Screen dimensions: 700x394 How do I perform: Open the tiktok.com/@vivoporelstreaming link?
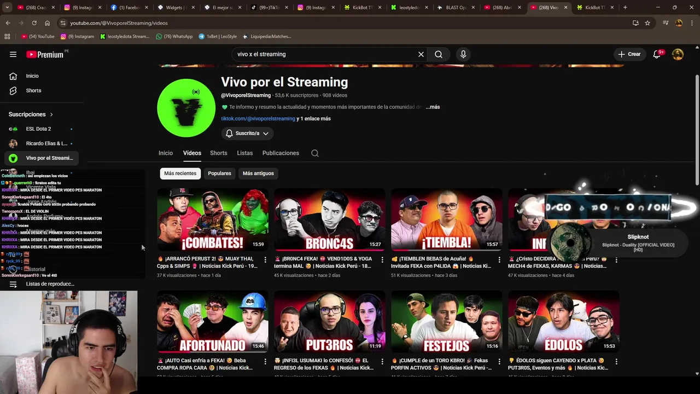coord(258,119)
